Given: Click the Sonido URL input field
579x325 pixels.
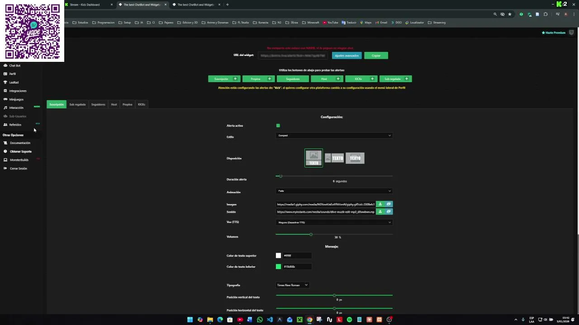Looking at the screenshot, I should (x=326, y=211).
